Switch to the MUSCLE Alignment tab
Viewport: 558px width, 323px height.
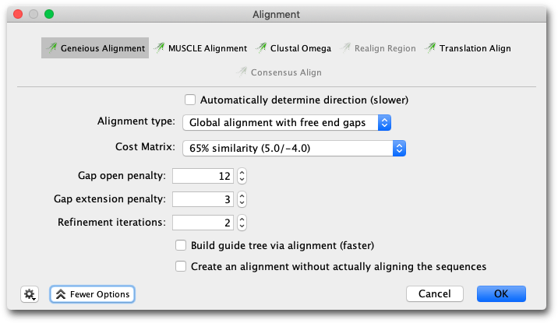click(201, 48)
